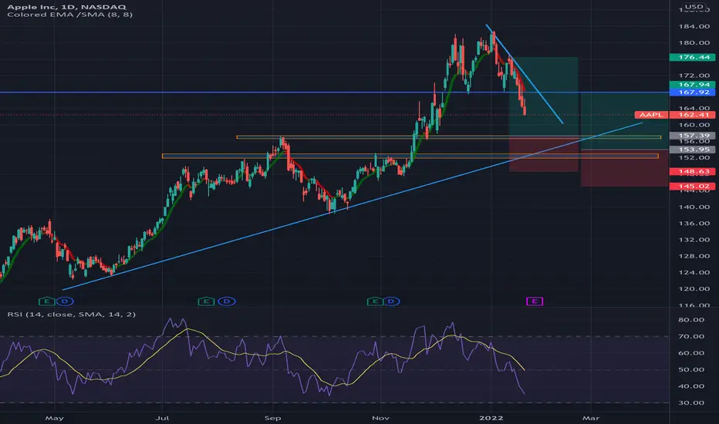Select the earnings E marker before November

375,301
